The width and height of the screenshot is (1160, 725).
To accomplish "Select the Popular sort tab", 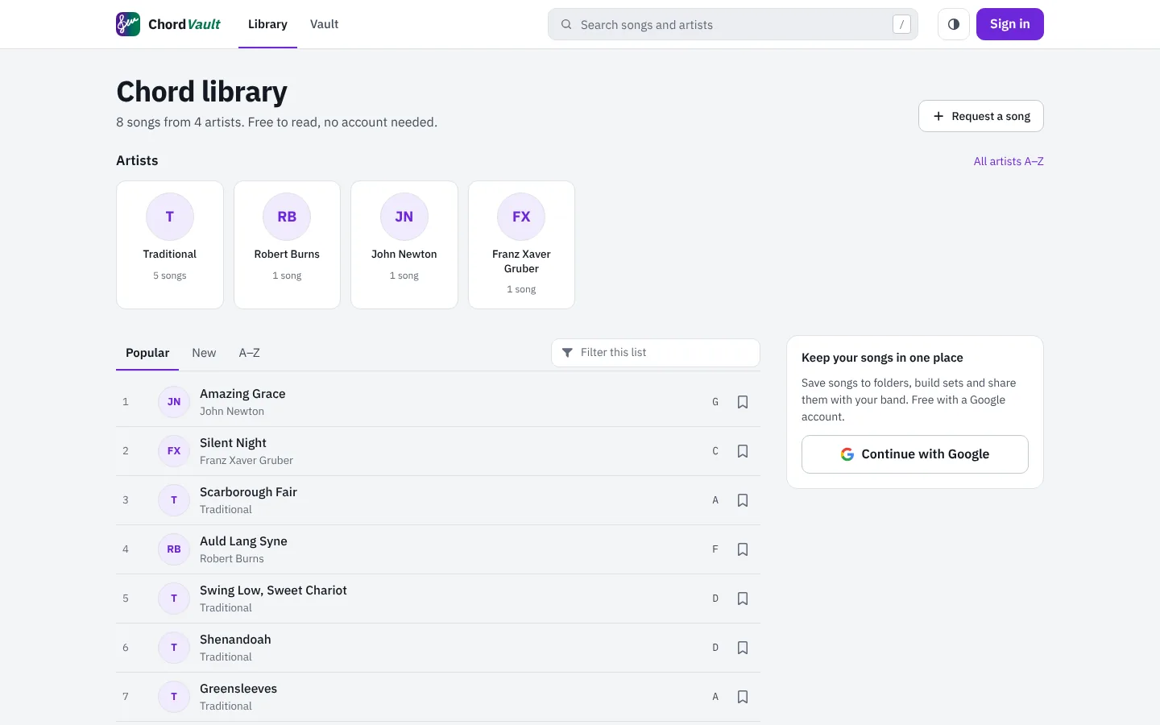I will [x=147, y=353].
